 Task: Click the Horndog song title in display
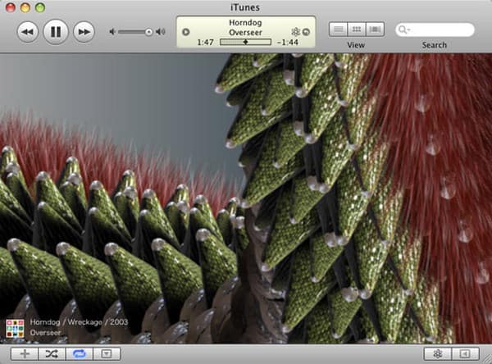[x=245, y=23]
